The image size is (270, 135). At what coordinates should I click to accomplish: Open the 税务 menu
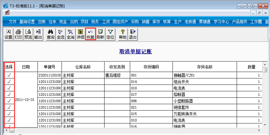point(95,22)
